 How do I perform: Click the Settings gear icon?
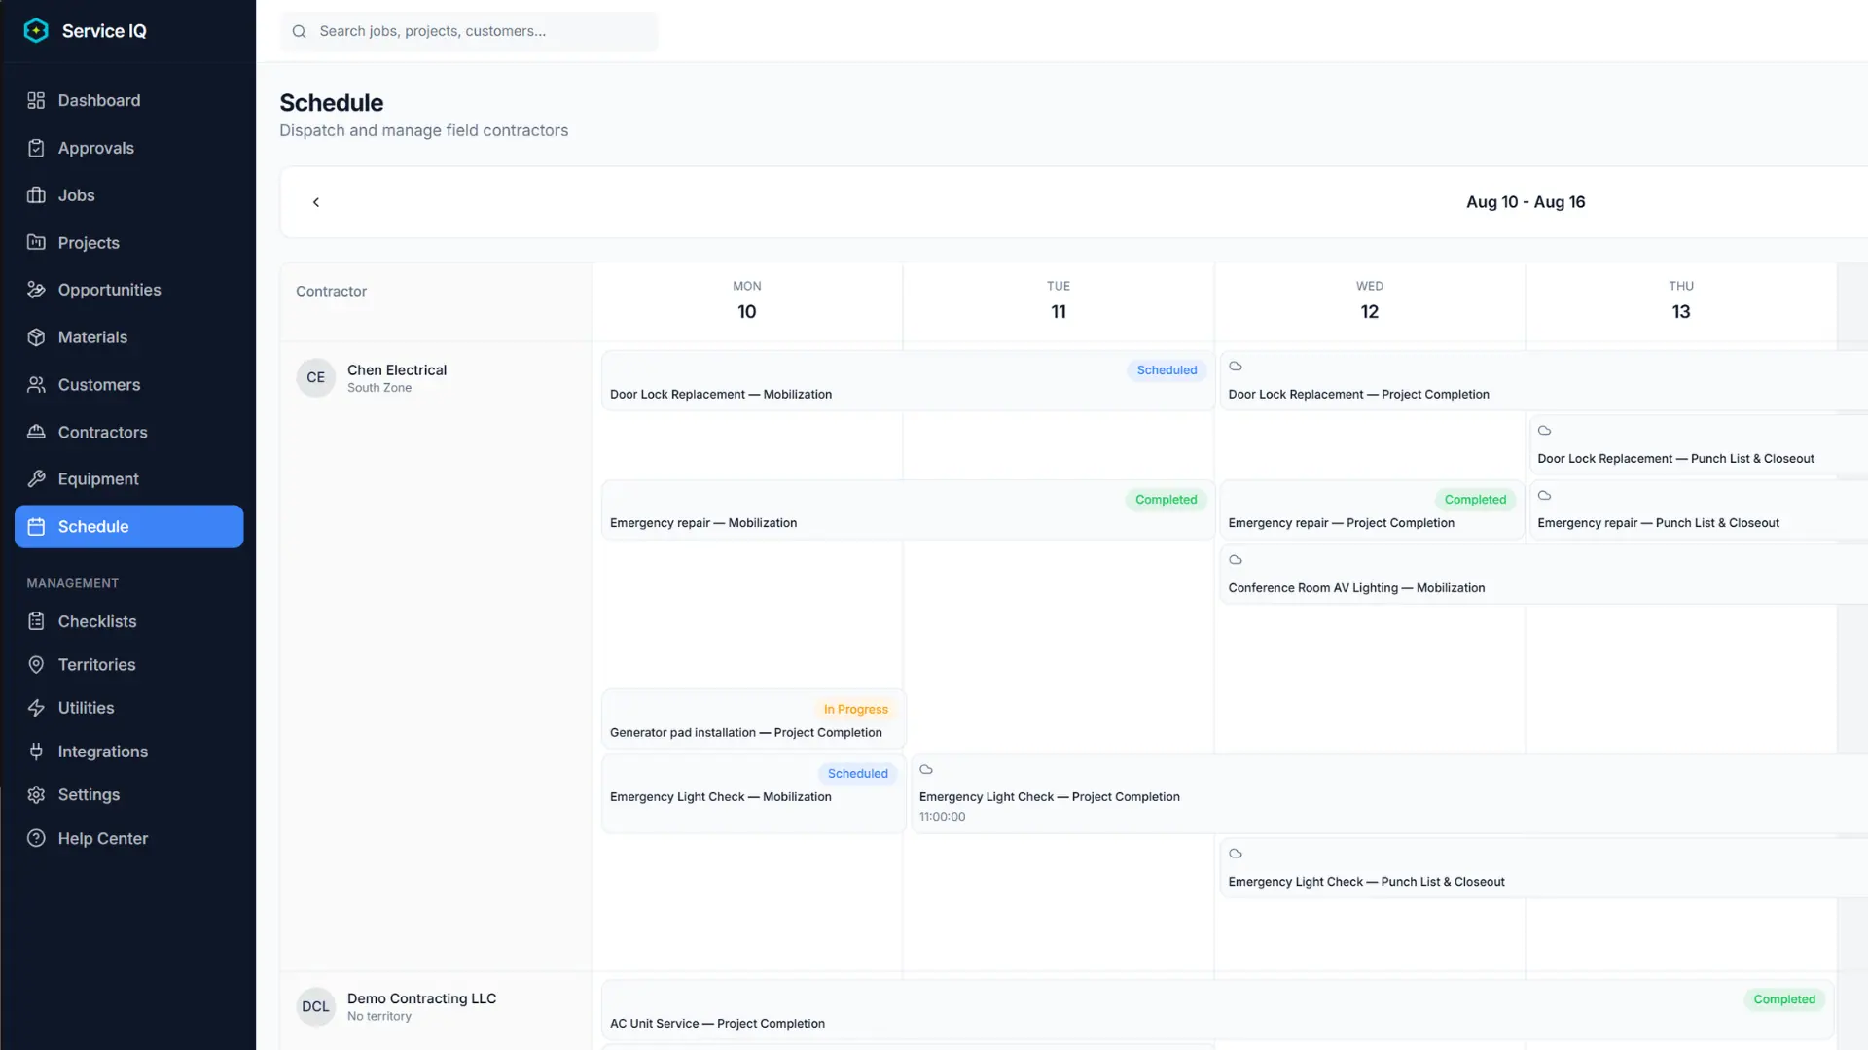click(x=36, y=795)
